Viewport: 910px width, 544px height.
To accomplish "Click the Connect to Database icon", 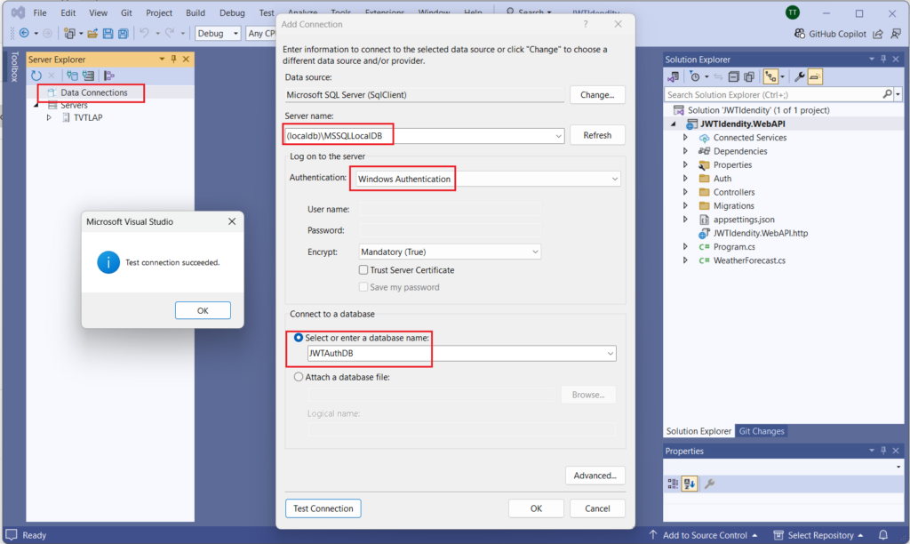I will pos(72,76).
